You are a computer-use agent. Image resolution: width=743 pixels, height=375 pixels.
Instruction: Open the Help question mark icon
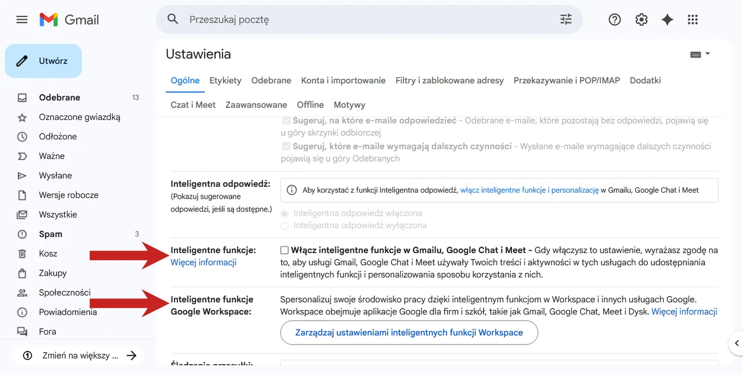click(615, 20)
